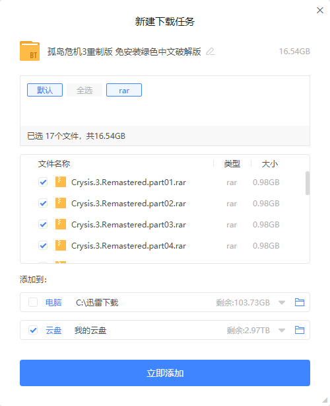Click the dialog resize grip corner
This screenshot has width=330, height=406.
pos(325,400)
